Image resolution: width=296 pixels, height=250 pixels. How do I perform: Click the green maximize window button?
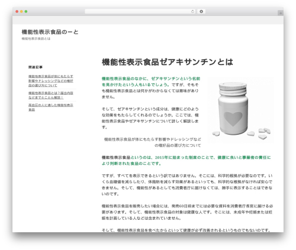pyautogui.click(x=26, y=11)
